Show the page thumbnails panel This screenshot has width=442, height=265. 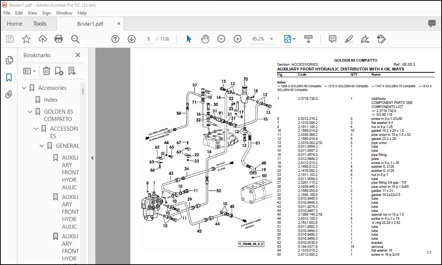pos(9,60)
